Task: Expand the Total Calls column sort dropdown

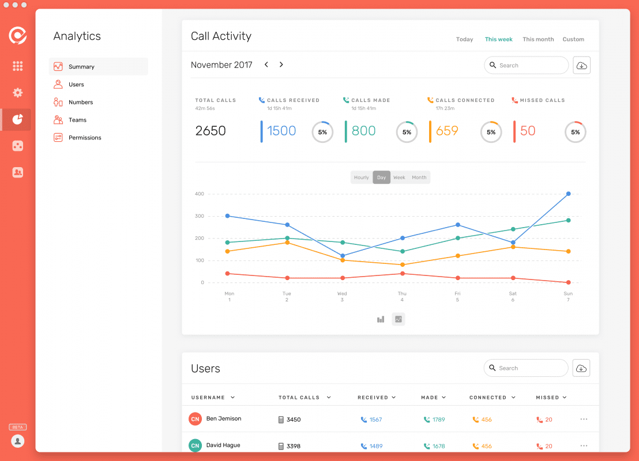Action: coord(329,398)
